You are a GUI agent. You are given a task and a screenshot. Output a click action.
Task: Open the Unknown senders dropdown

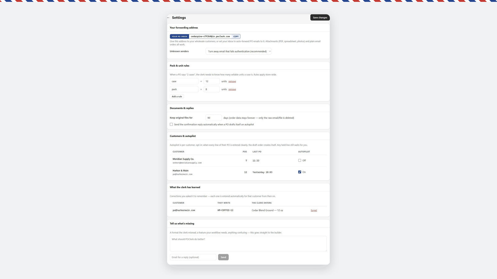[x=239, y=51]
